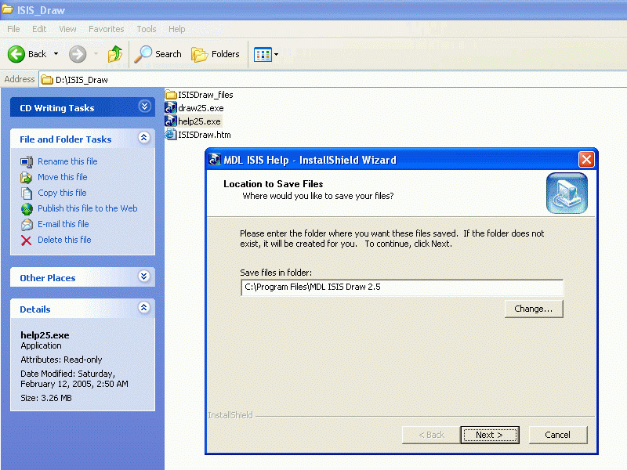This screenshot has width=627, height=470.
Task: Click the Save files in folder field
Action: pyautogui.click(x=402, y=287)
